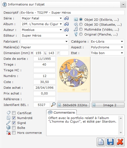Screen dimensions: 127x148
Task: Uncheck the Signé checkbox
Action: pyautogui.click(x=14, y=123)
